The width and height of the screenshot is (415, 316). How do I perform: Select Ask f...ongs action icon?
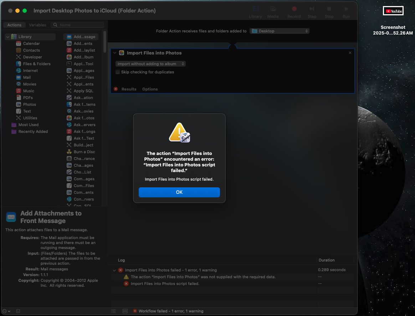click(69, 131)
